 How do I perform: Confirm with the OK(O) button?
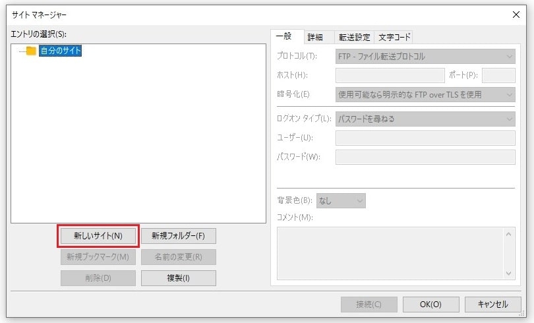430,304
